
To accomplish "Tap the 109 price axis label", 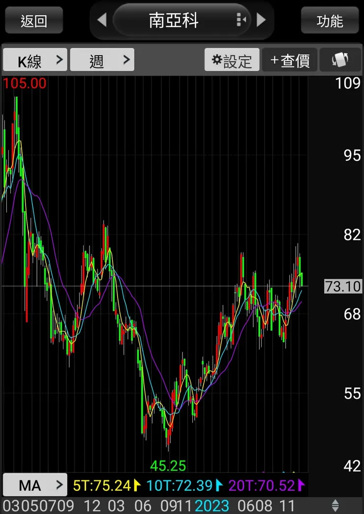I will [348, 83].
